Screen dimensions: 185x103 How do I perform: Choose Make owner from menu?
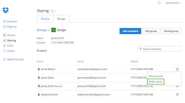click(x=155, y=82)
